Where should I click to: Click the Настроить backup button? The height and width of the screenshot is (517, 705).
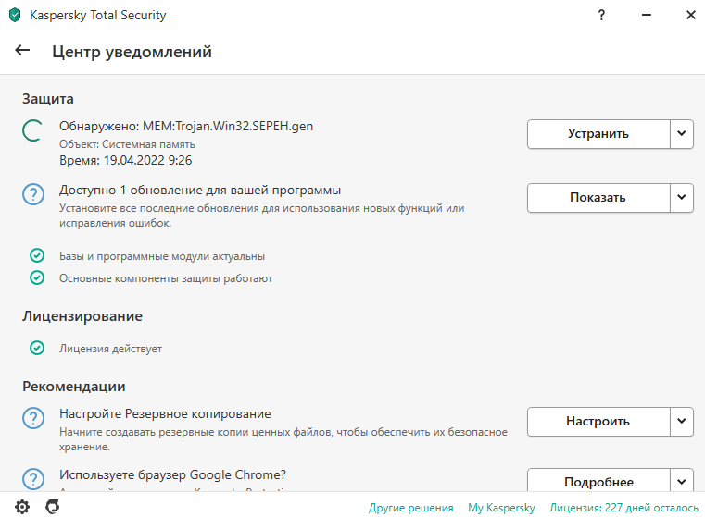598,421
